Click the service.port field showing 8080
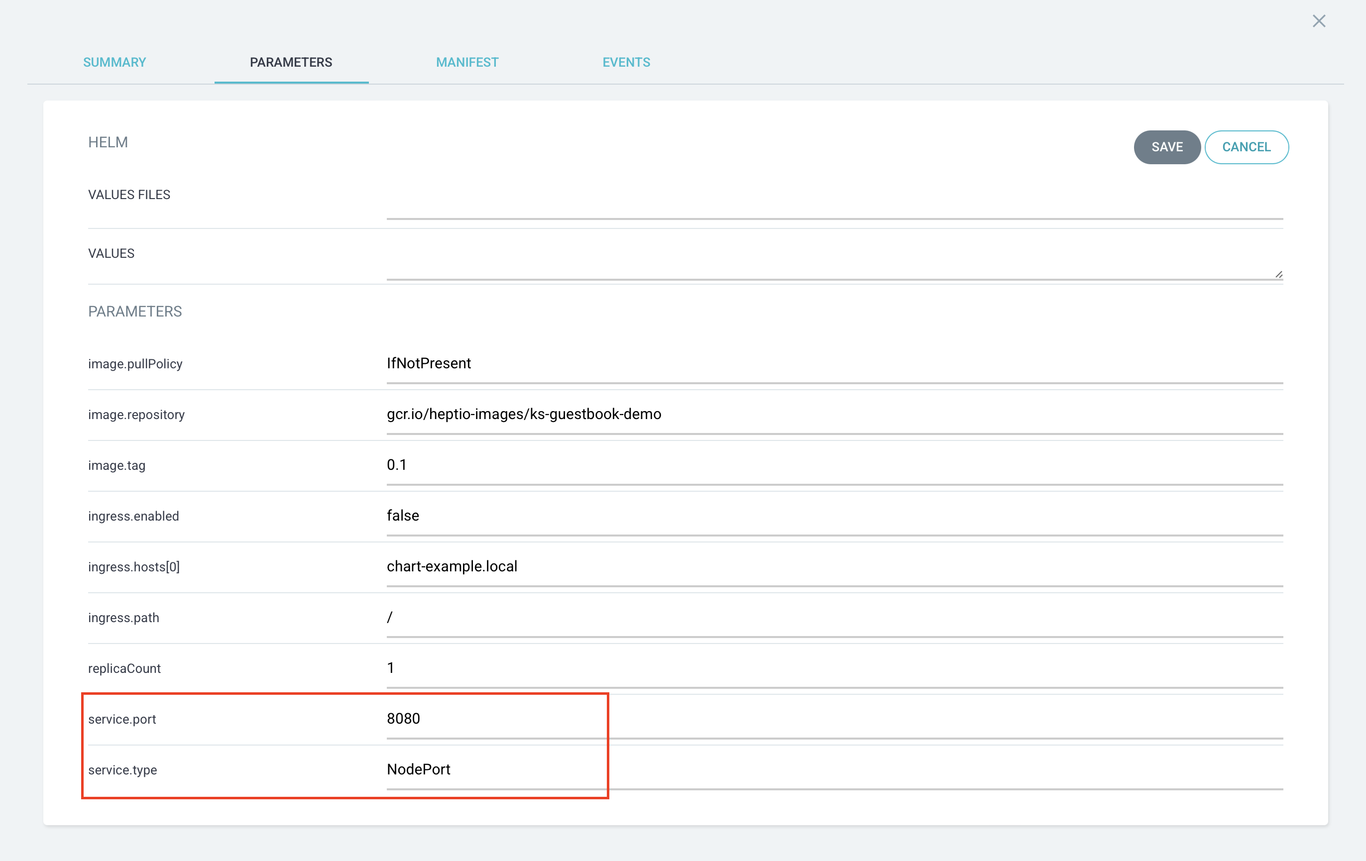Viewport: 1366px width, 861px height. [834, 719]
